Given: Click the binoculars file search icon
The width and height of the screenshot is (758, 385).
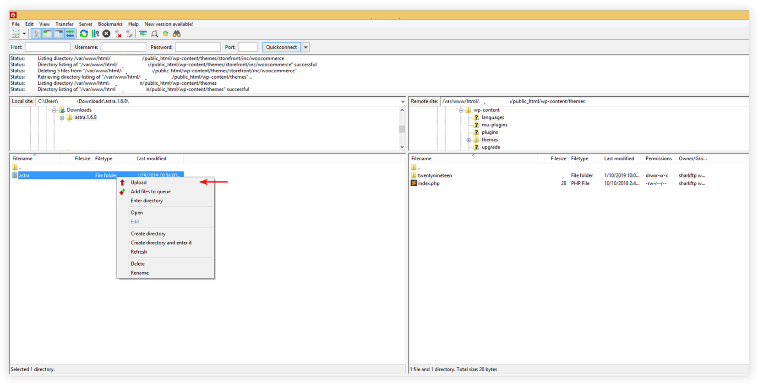Looking at the screenshot, I should point(177,34).
